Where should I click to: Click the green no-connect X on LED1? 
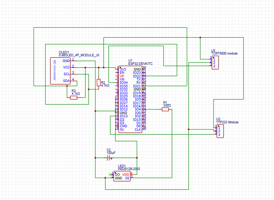point(110,174)
